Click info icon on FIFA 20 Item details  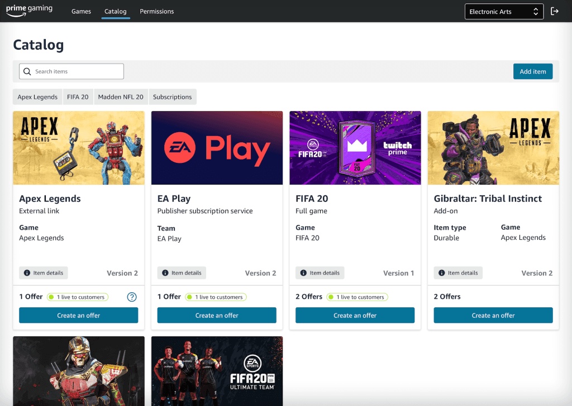(303, 273)
